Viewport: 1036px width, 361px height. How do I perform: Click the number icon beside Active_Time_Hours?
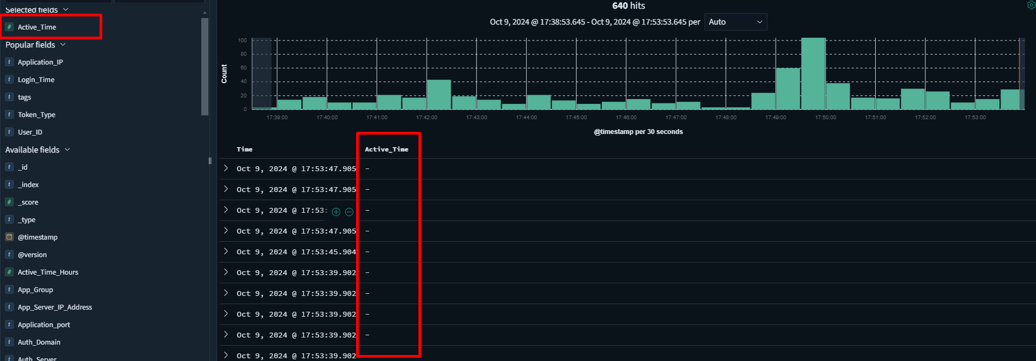point(9,272)
